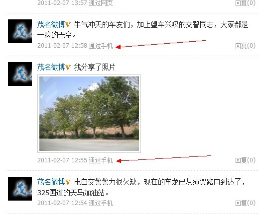Screen dimensions: 259x214
Task: Open avatar of the photo-sharing post
Action: [20, 74]
